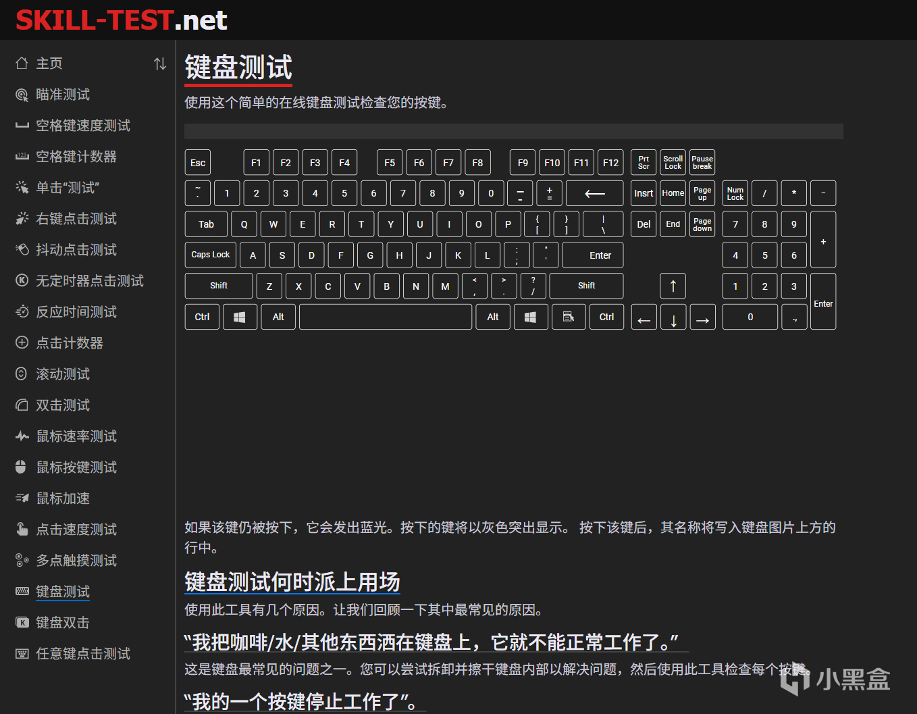The width and height of the screenshot is (917, 714).
Task: Click the F5 key
Action: [390, 162]
